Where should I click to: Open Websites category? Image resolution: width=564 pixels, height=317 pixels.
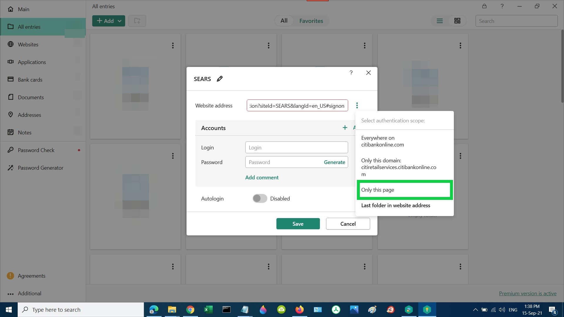pos(43,44)
